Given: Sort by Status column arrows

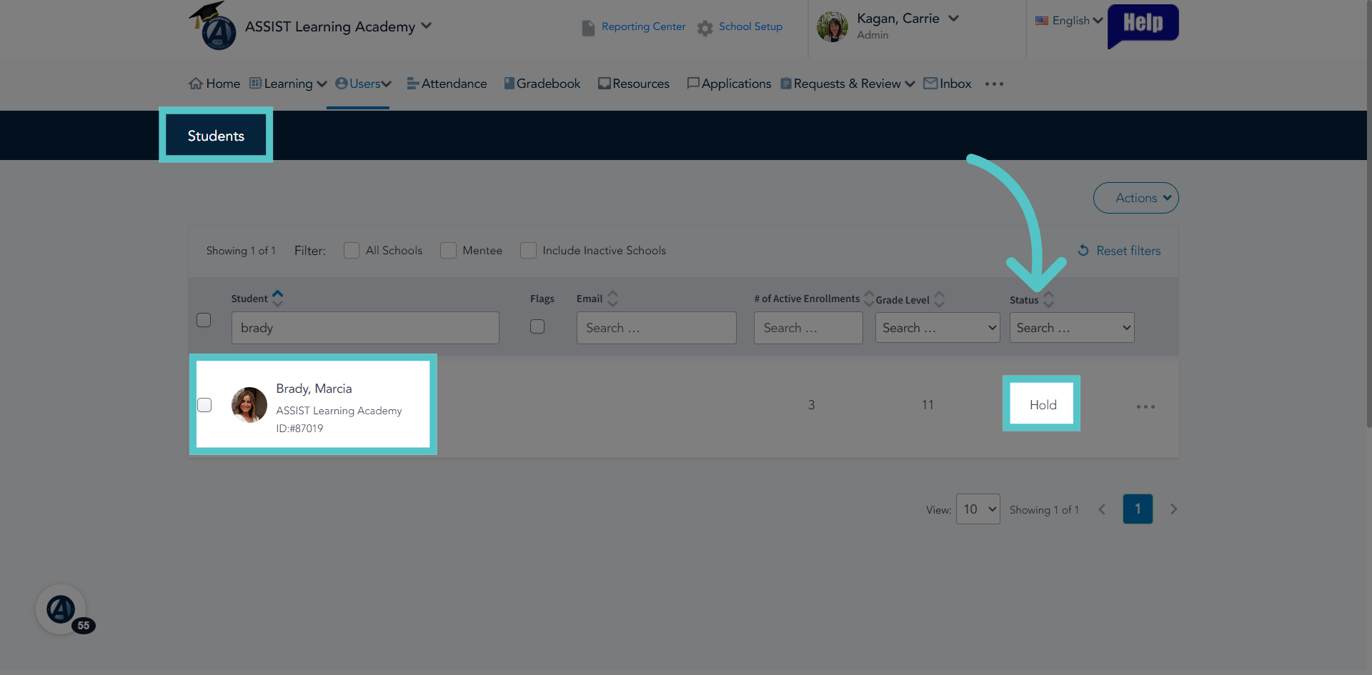Looking at the screenshot, I should coord(1048,299).
